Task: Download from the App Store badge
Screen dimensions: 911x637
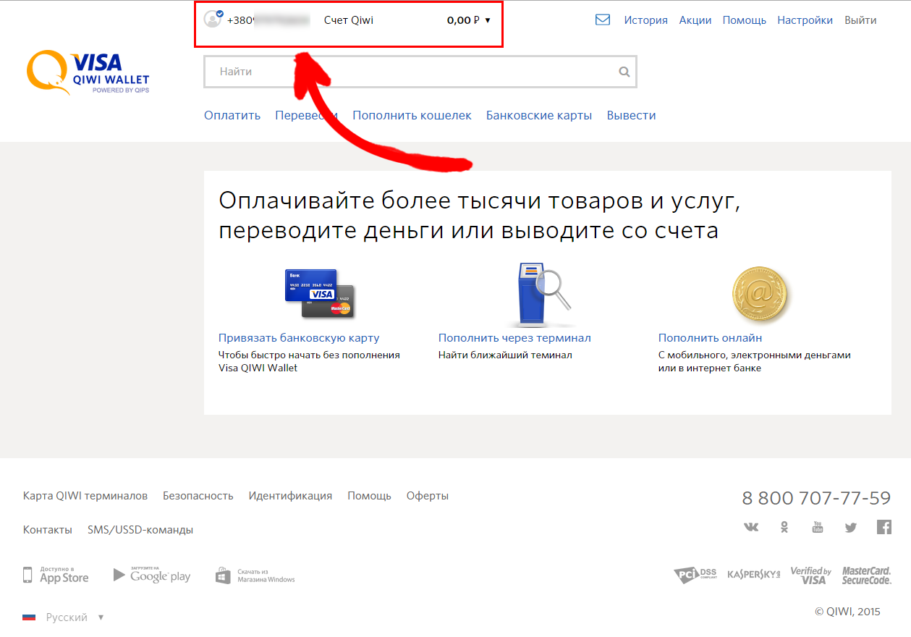Action: coord(56,575)
